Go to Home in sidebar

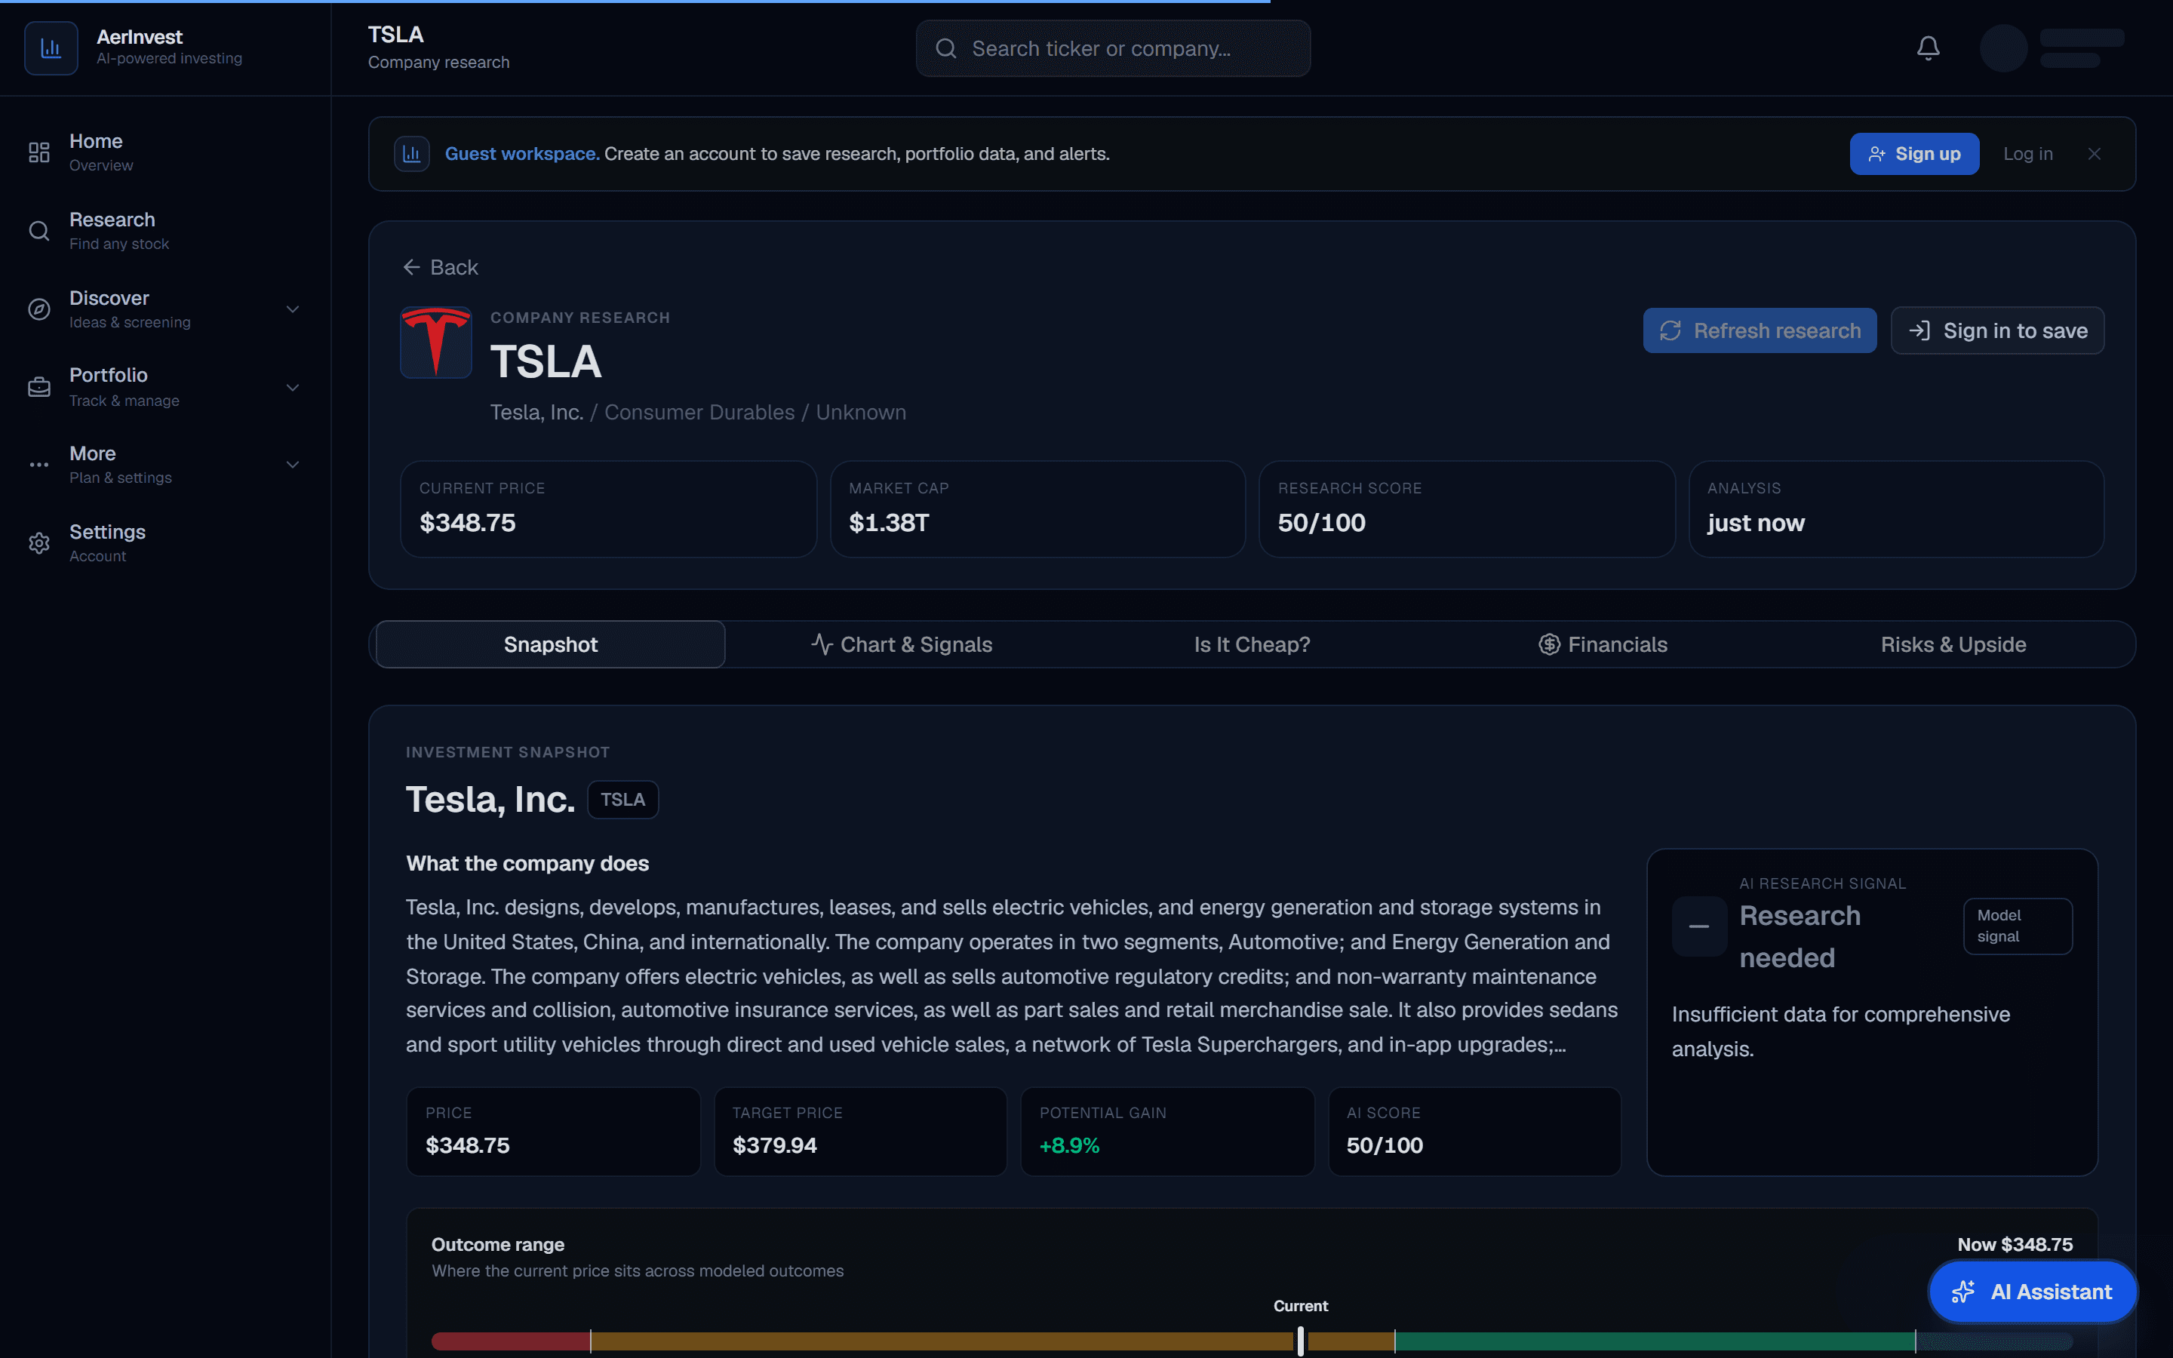point(165,152)
